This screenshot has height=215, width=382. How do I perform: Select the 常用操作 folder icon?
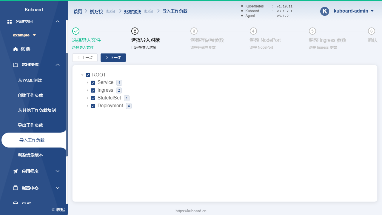tap(16, 64)
